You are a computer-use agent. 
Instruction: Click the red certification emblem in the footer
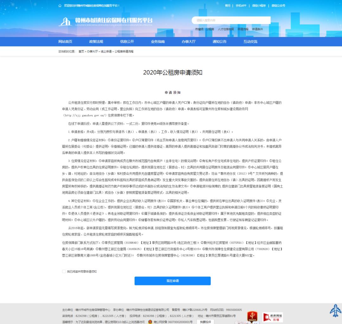point(252,316)
